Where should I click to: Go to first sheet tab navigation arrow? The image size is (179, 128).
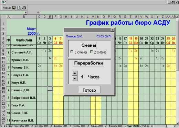[2, 126]
